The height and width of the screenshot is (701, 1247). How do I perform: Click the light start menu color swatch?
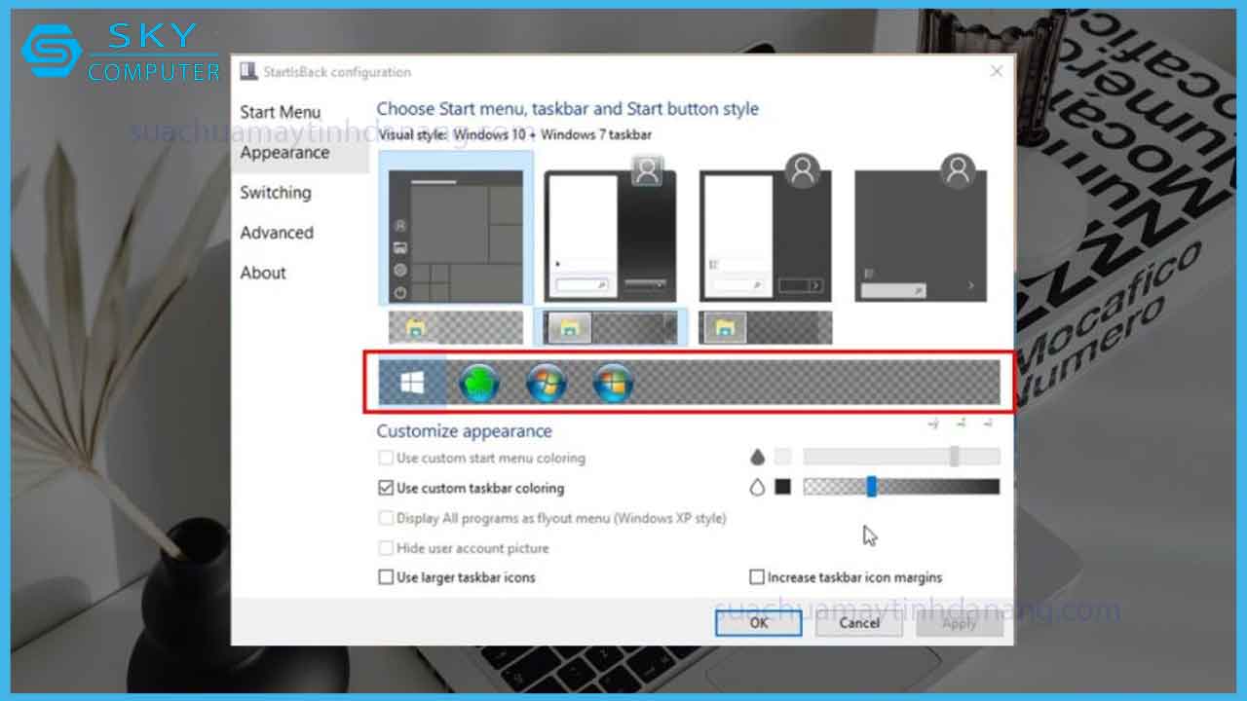pos(782,457)
